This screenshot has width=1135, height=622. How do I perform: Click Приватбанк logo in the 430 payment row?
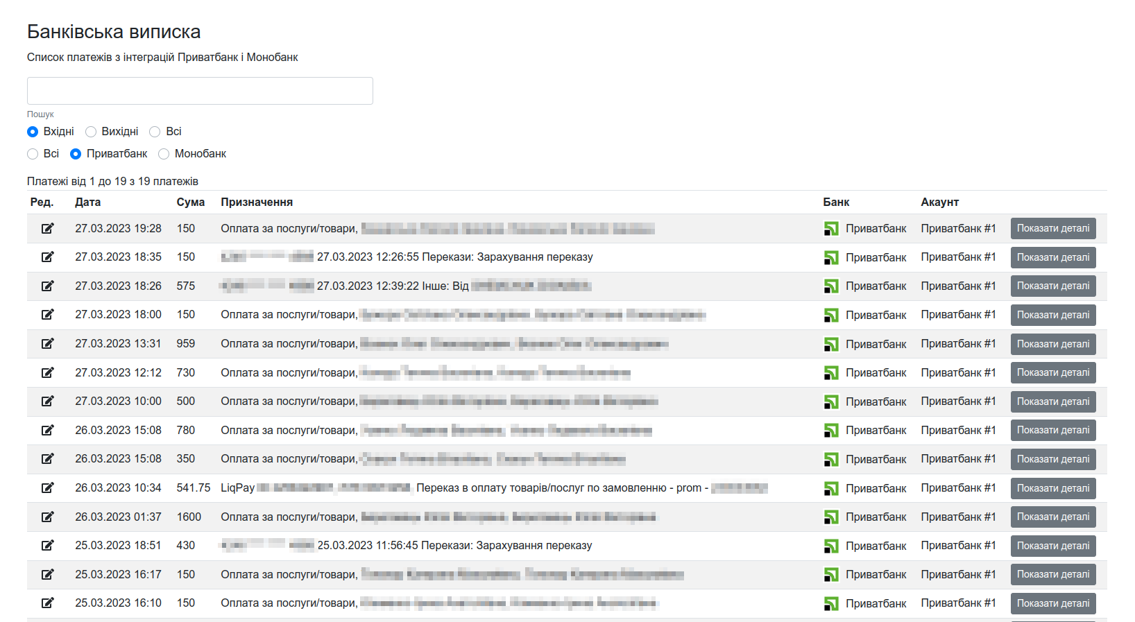click(831, 546)
